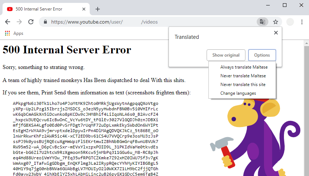Click error code line starting yXPp-Up2LPzg

[86, 109]
